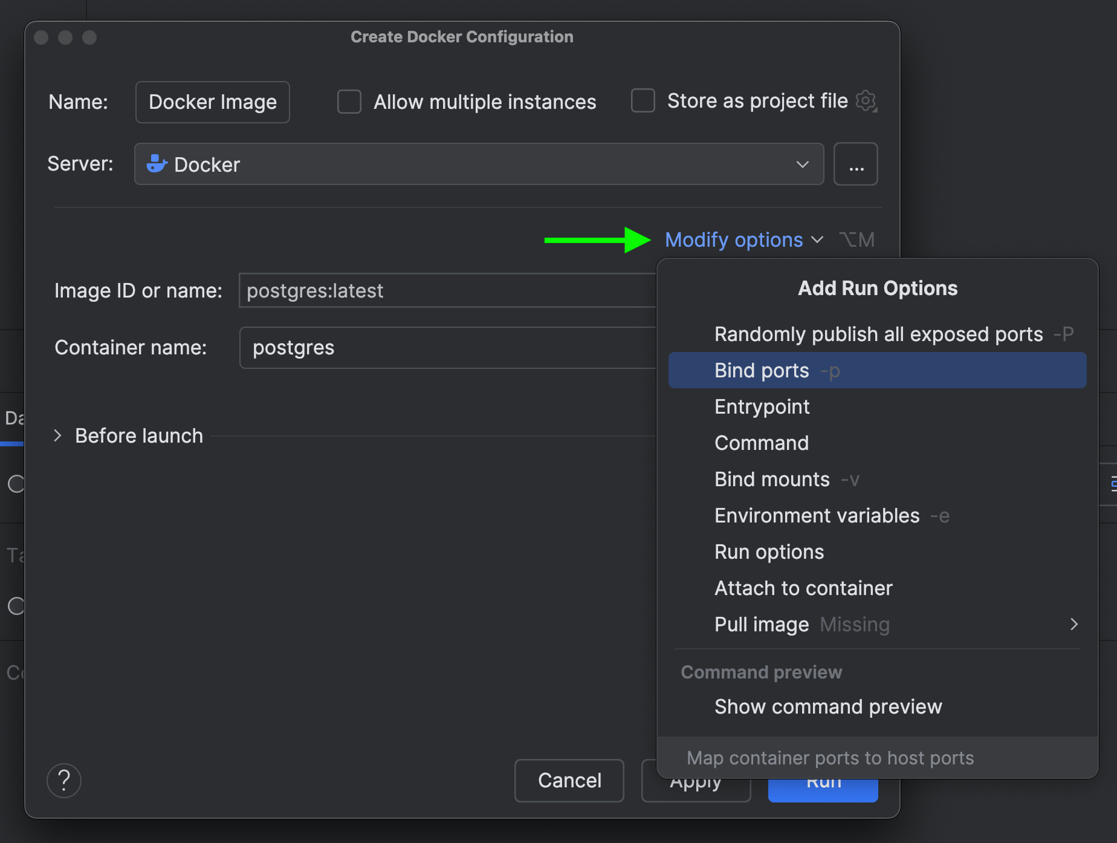This screenshot has width=1117, height=843.
Task: Open the Pull image submenu
Action: 1074,624
